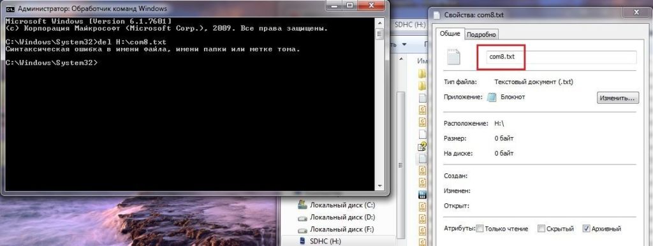Image resolution: width=653 pixels, height=246 pixels.
Task: Click the 'Текстовый документ (.txt)' file type value
Action: (534, 82)
